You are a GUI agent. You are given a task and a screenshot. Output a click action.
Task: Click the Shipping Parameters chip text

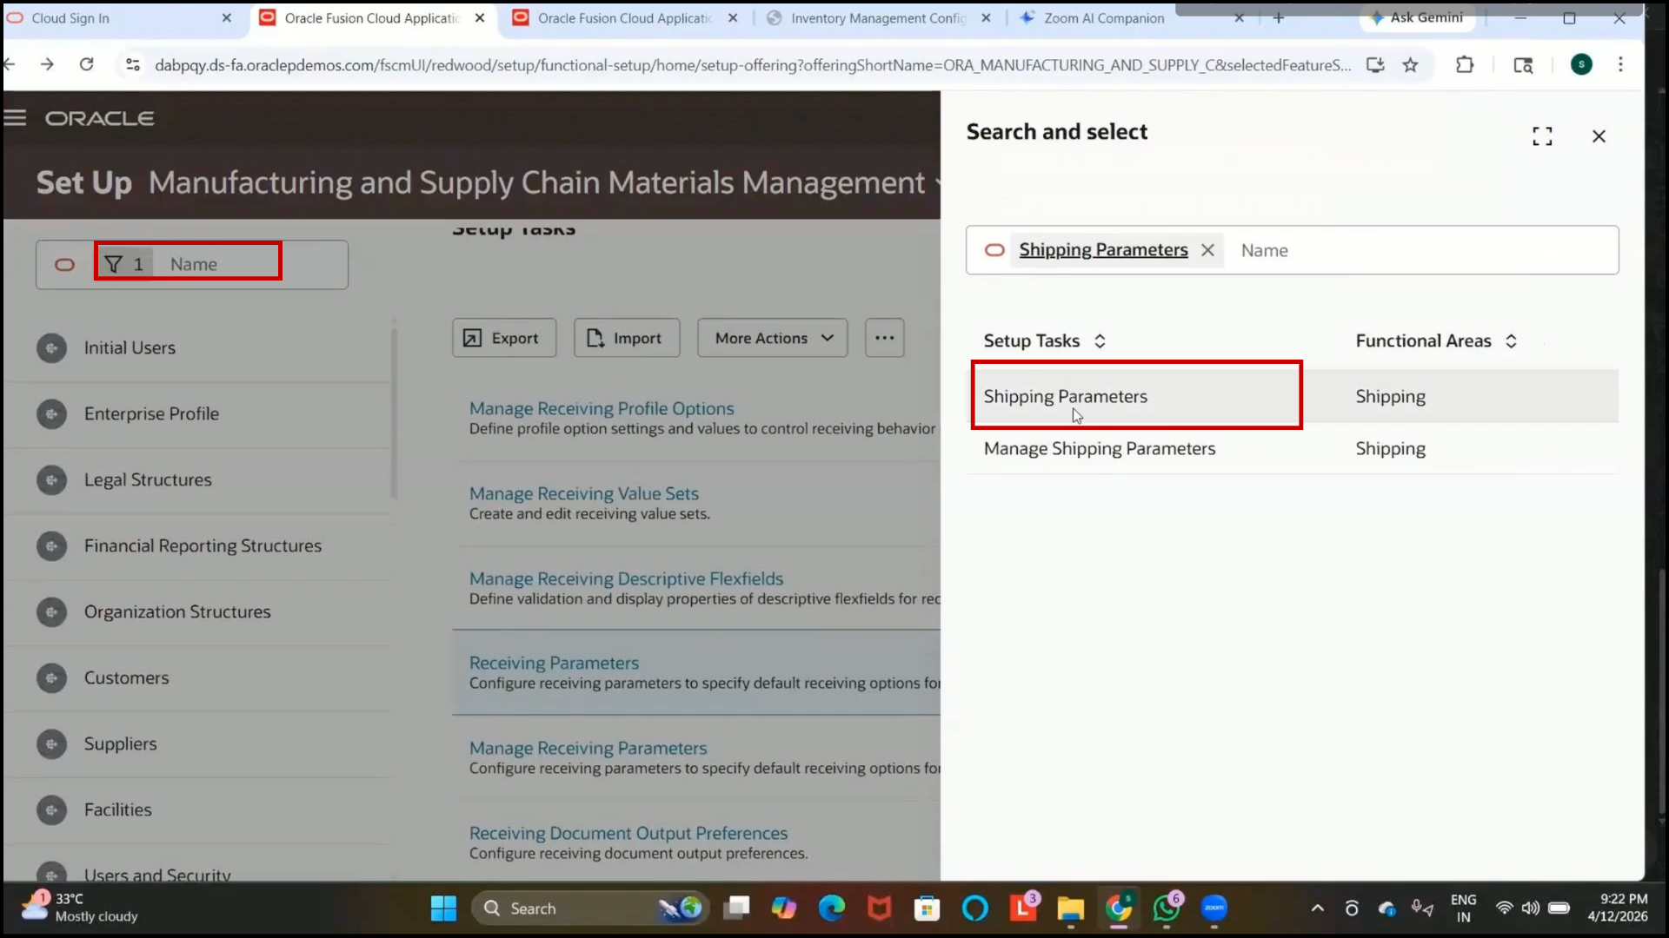[x=1103, y=250]
